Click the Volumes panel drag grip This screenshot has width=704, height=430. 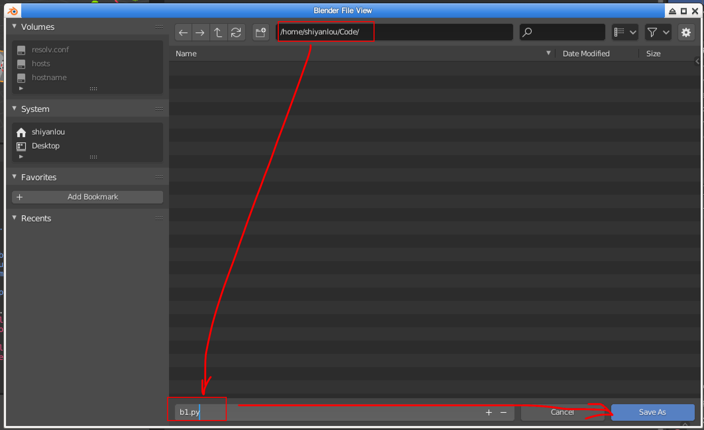point(159,27)
